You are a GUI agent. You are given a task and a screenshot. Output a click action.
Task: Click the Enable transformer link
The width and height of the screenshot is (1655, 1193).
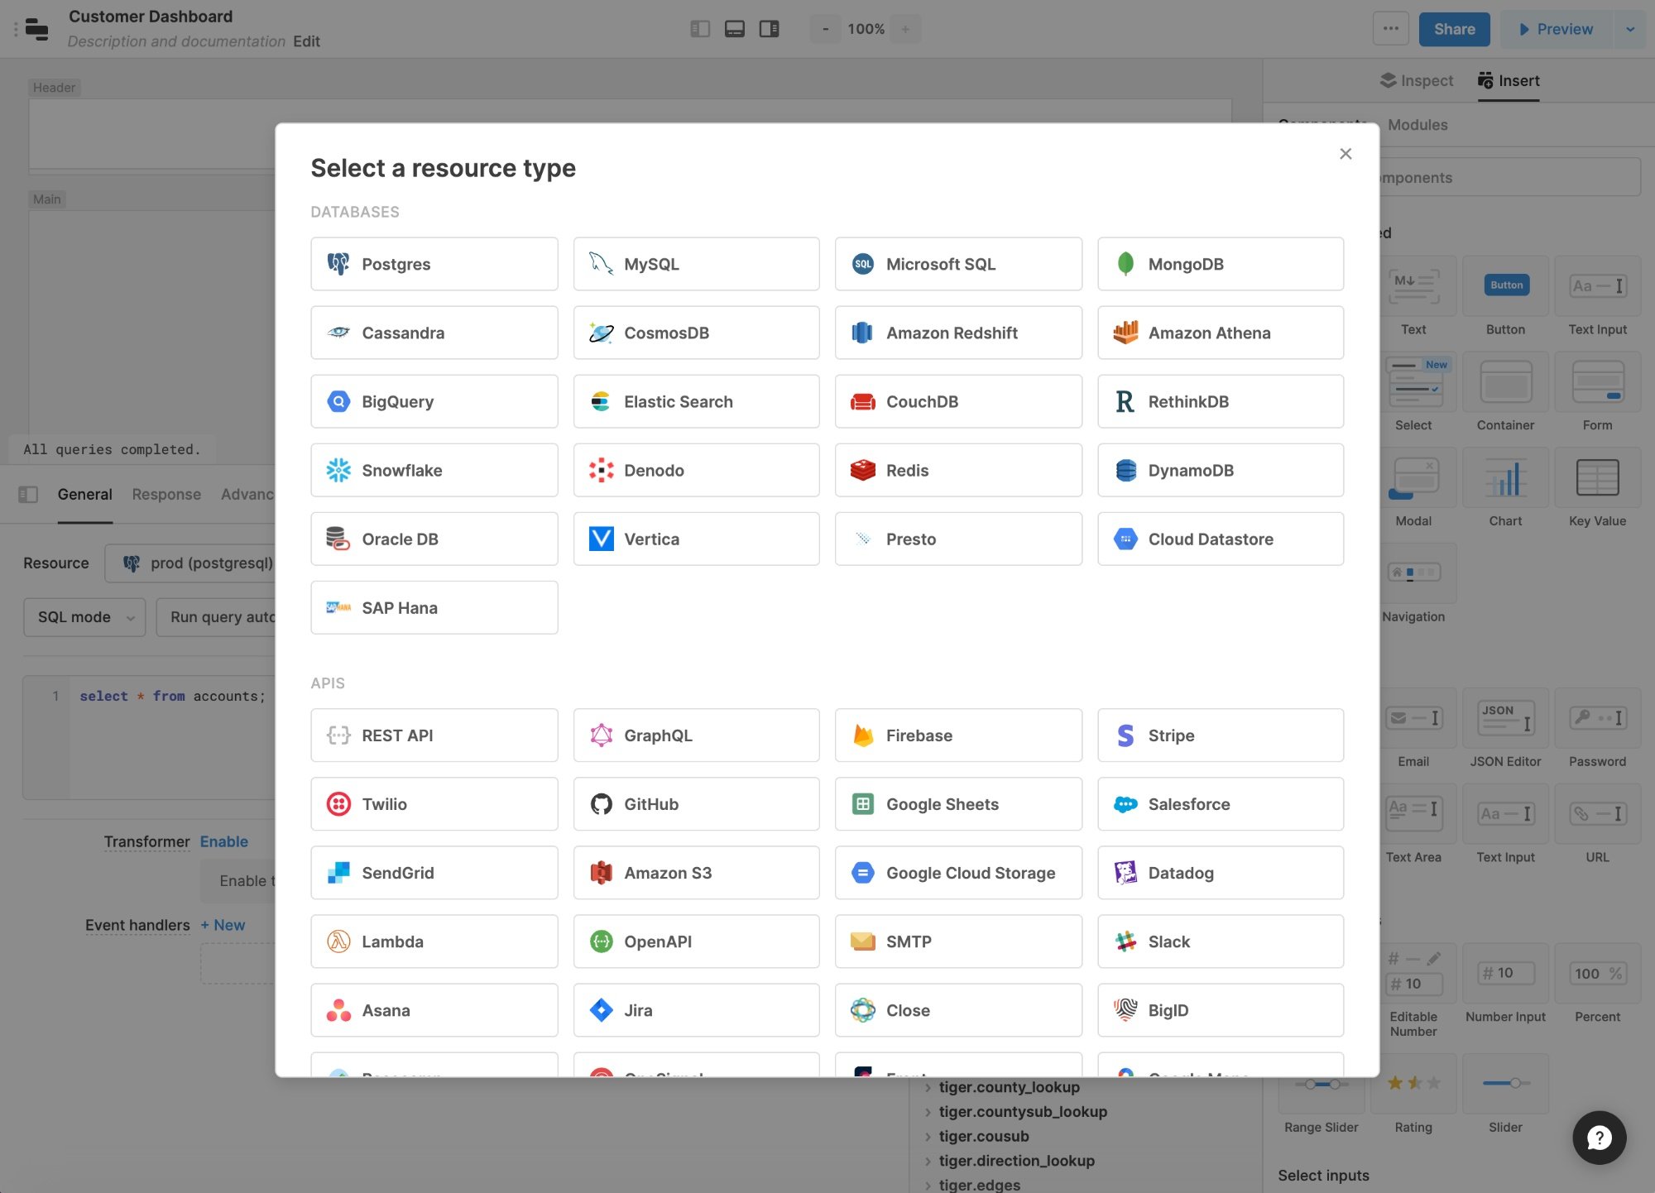click(x=223, y=841)
